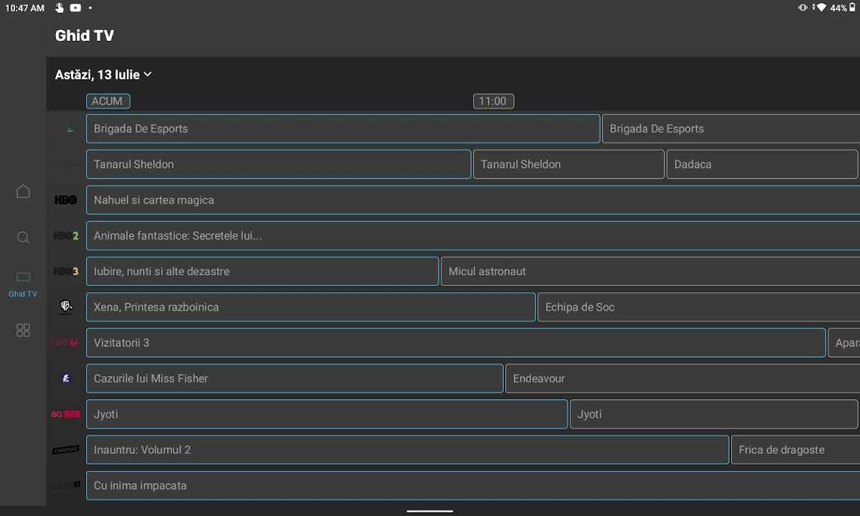The height and width of the screenshot is (516, 860).
Task: Select the HBO 2 channel logo
Action: click(66, 236)
